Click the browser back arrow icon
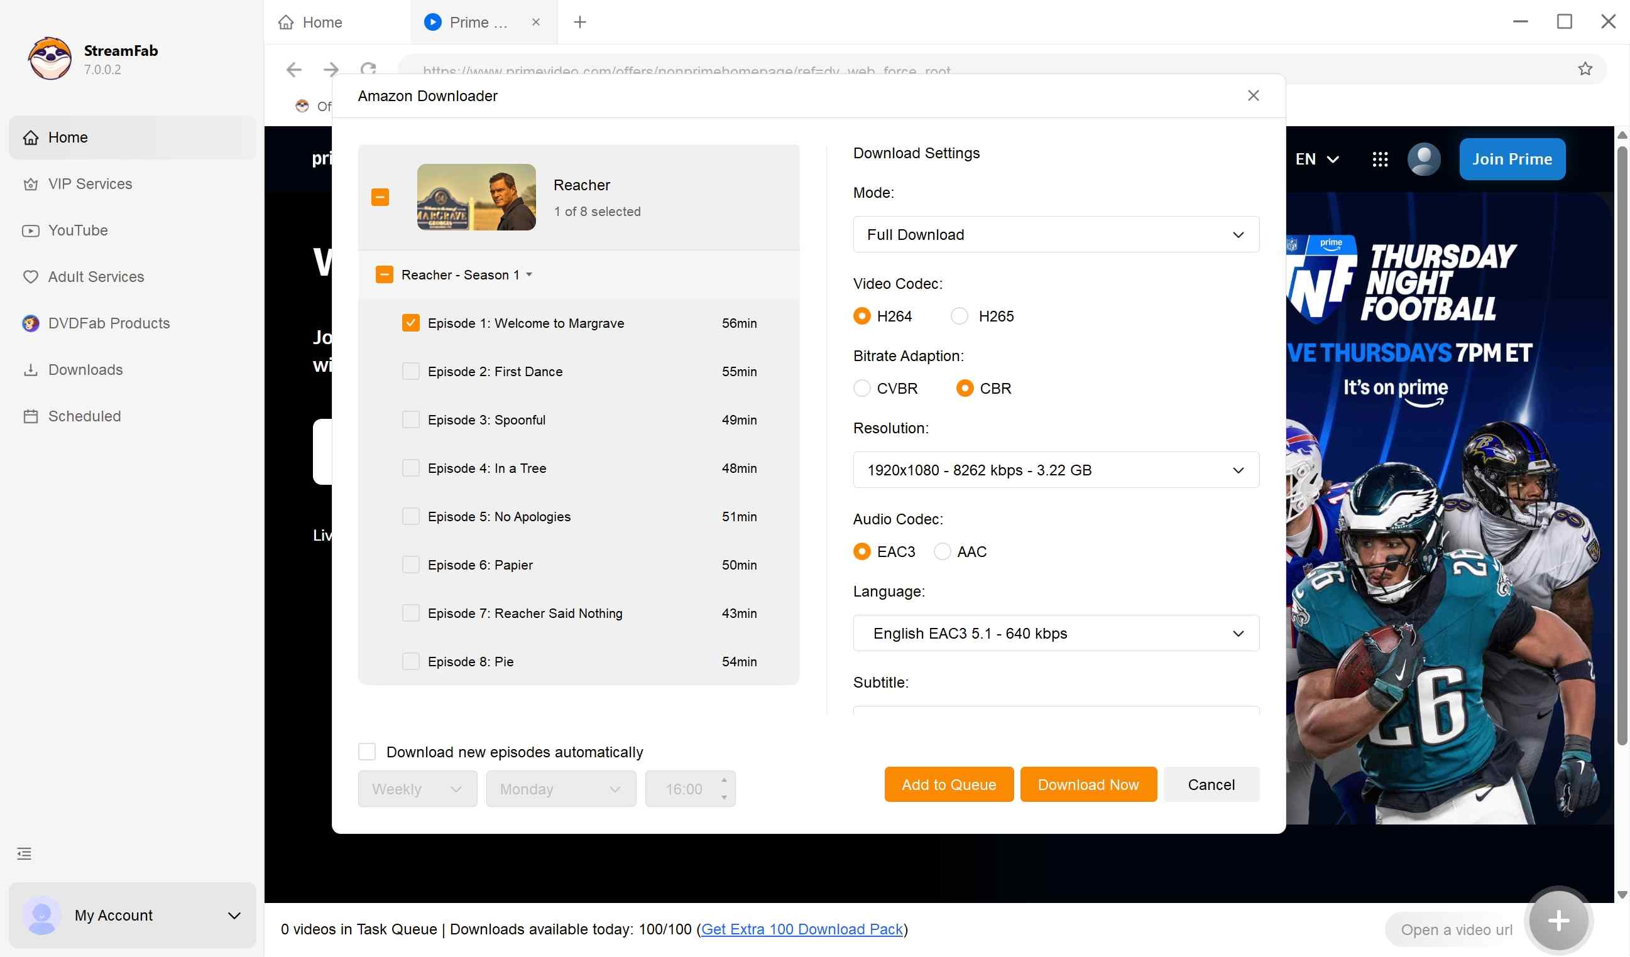Screen dimensions: 1630x957 point(294,69)
